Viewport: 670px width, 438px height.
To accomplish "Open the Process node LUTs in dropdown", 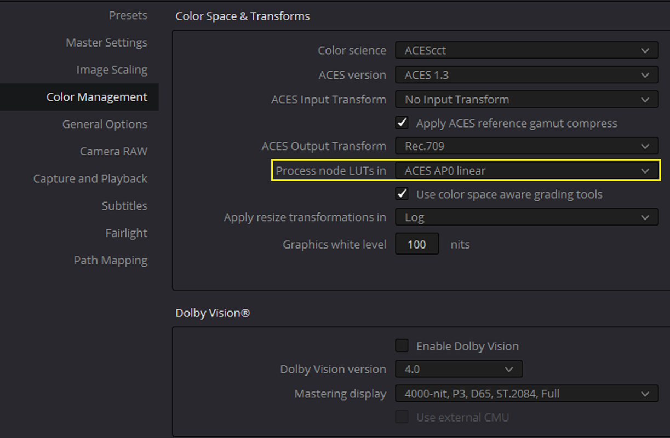I will click(526, 171).
